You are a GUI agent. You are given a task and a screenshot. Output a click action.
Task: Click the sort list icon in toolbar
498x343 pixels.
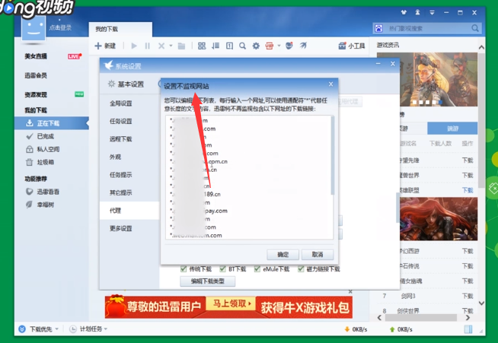(x=215, y=46)
